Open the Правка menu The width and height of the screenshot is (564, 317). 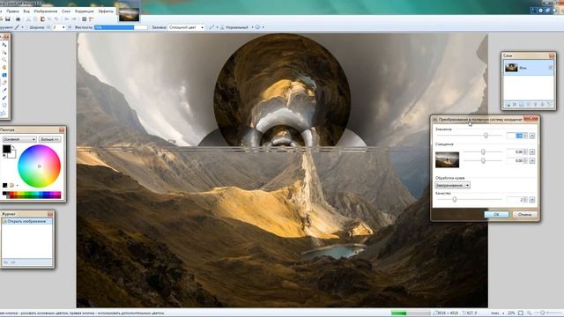click(12, 11)
